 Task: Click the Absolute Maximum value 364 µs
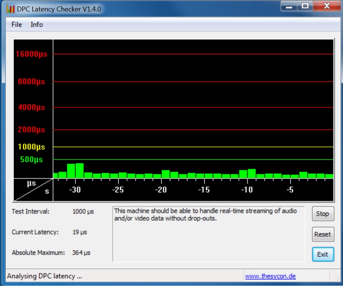tap(81, 253)
